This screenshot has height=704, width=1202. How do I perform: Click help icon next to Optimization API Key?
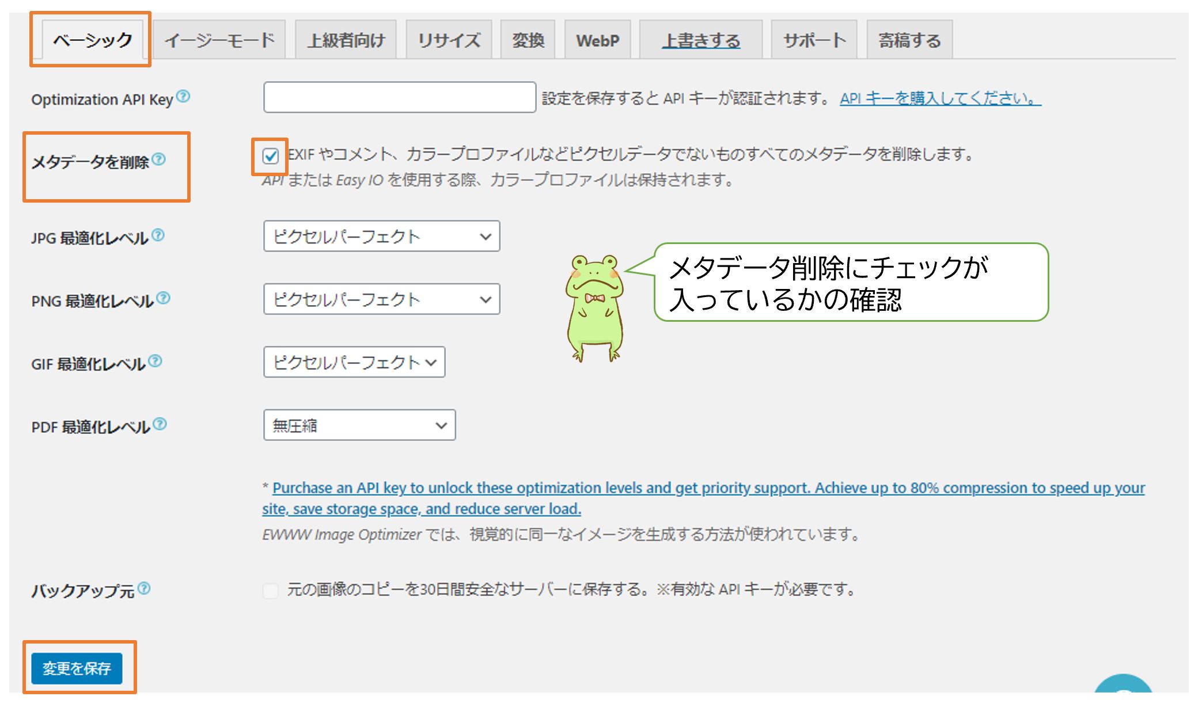point(183,96)
